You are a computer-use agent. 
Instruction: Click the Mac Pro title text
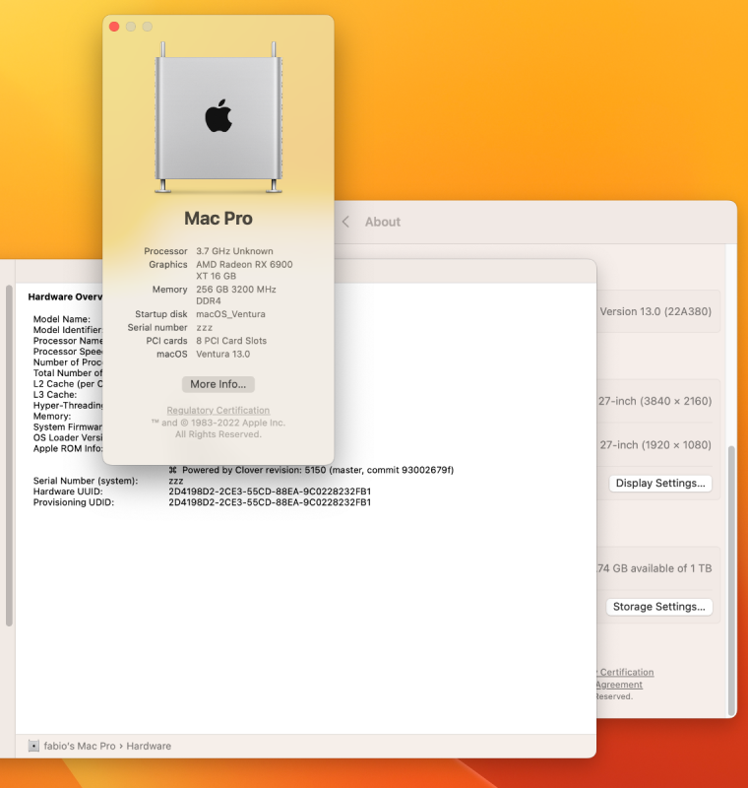pos(218,218)
